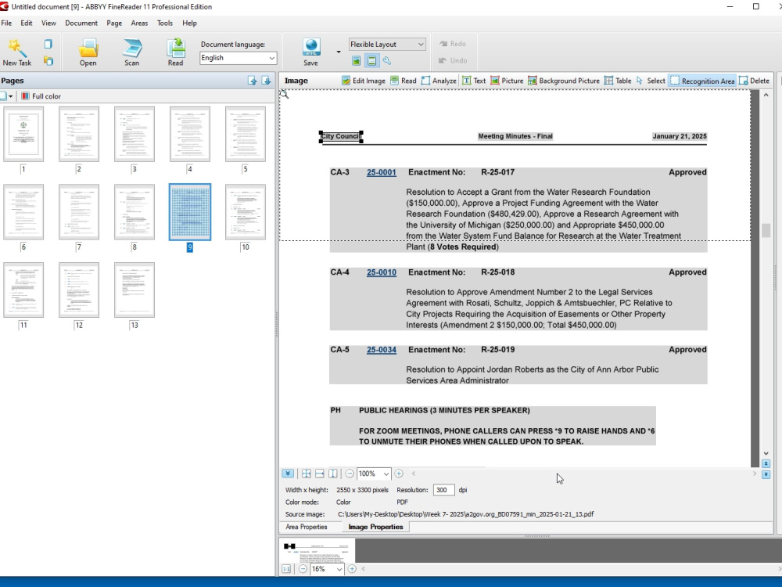The image size is (782, 587).
Task: Click Edit Image in Image toolbar
Action: tap(364, 81)
